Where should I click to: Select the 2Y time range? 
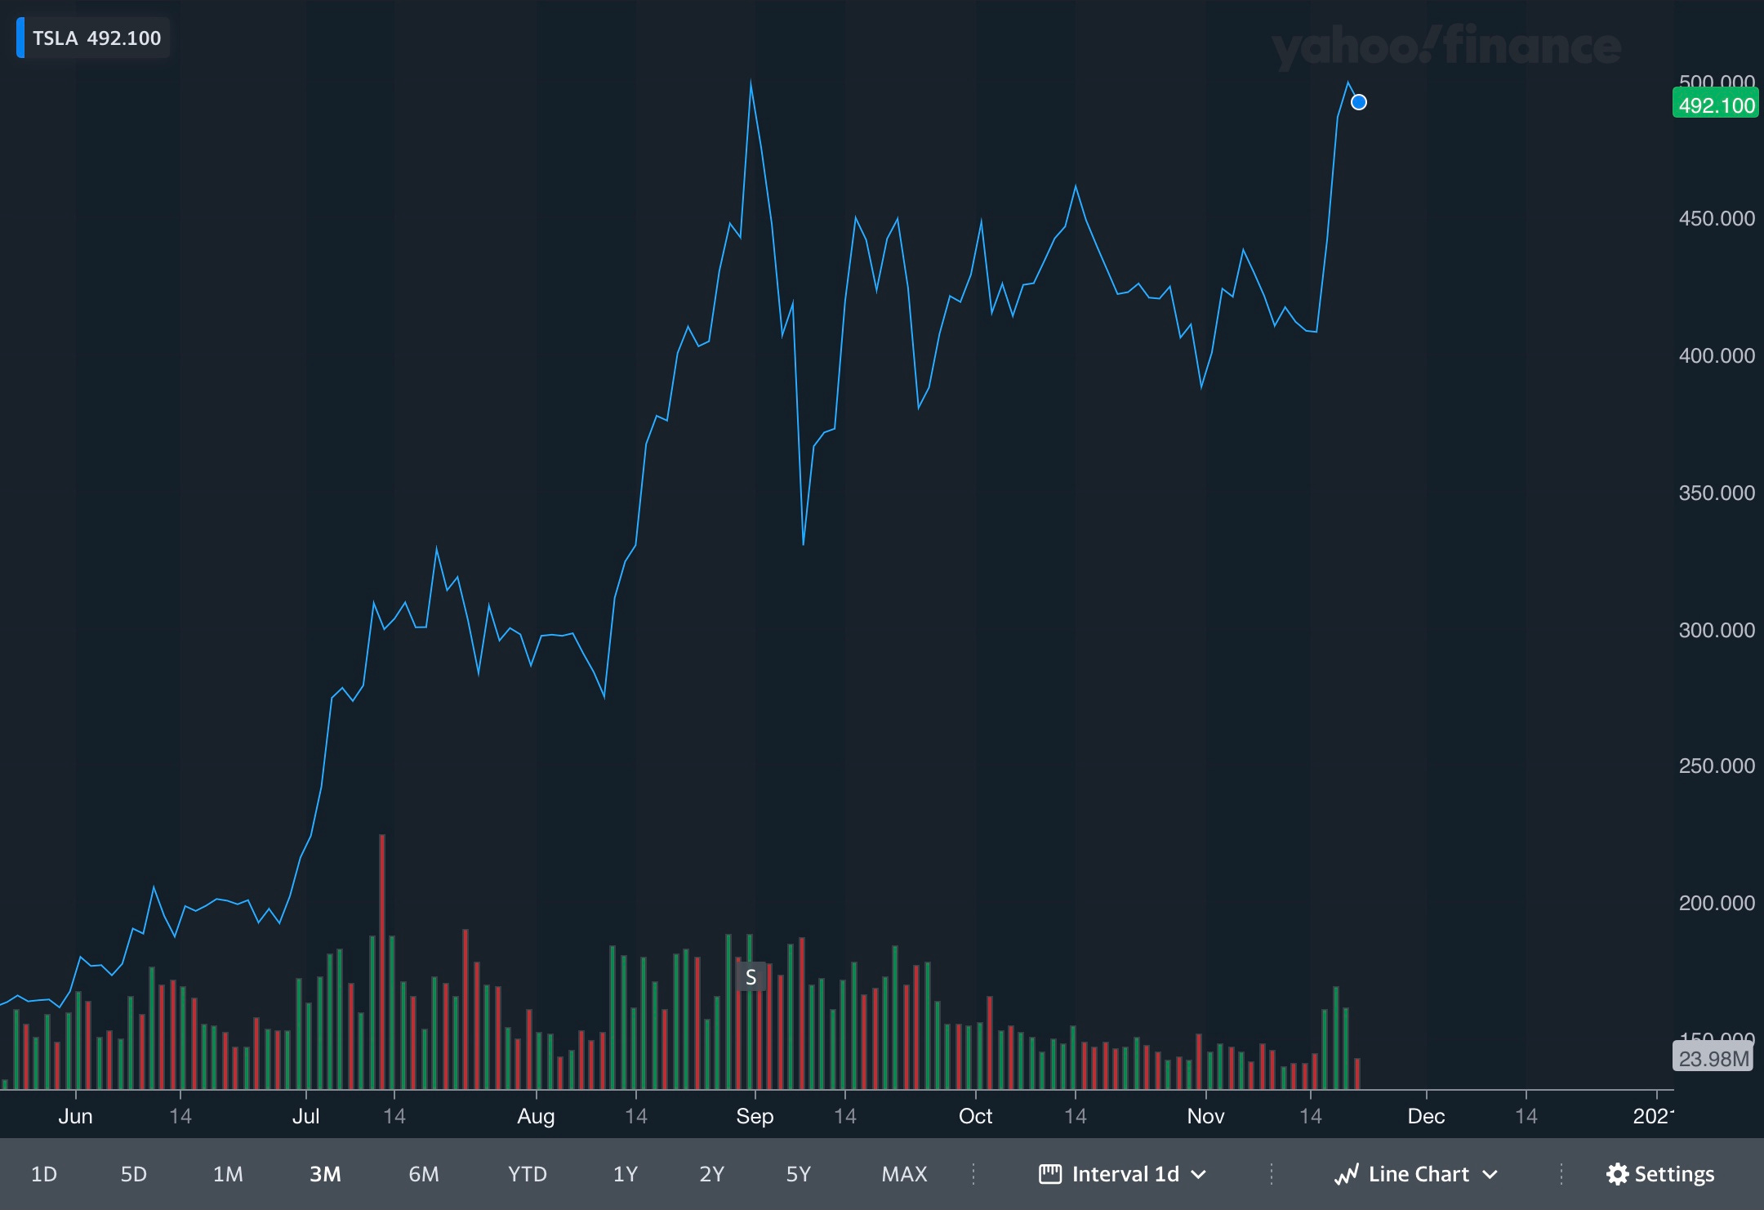coord(711,1174)
